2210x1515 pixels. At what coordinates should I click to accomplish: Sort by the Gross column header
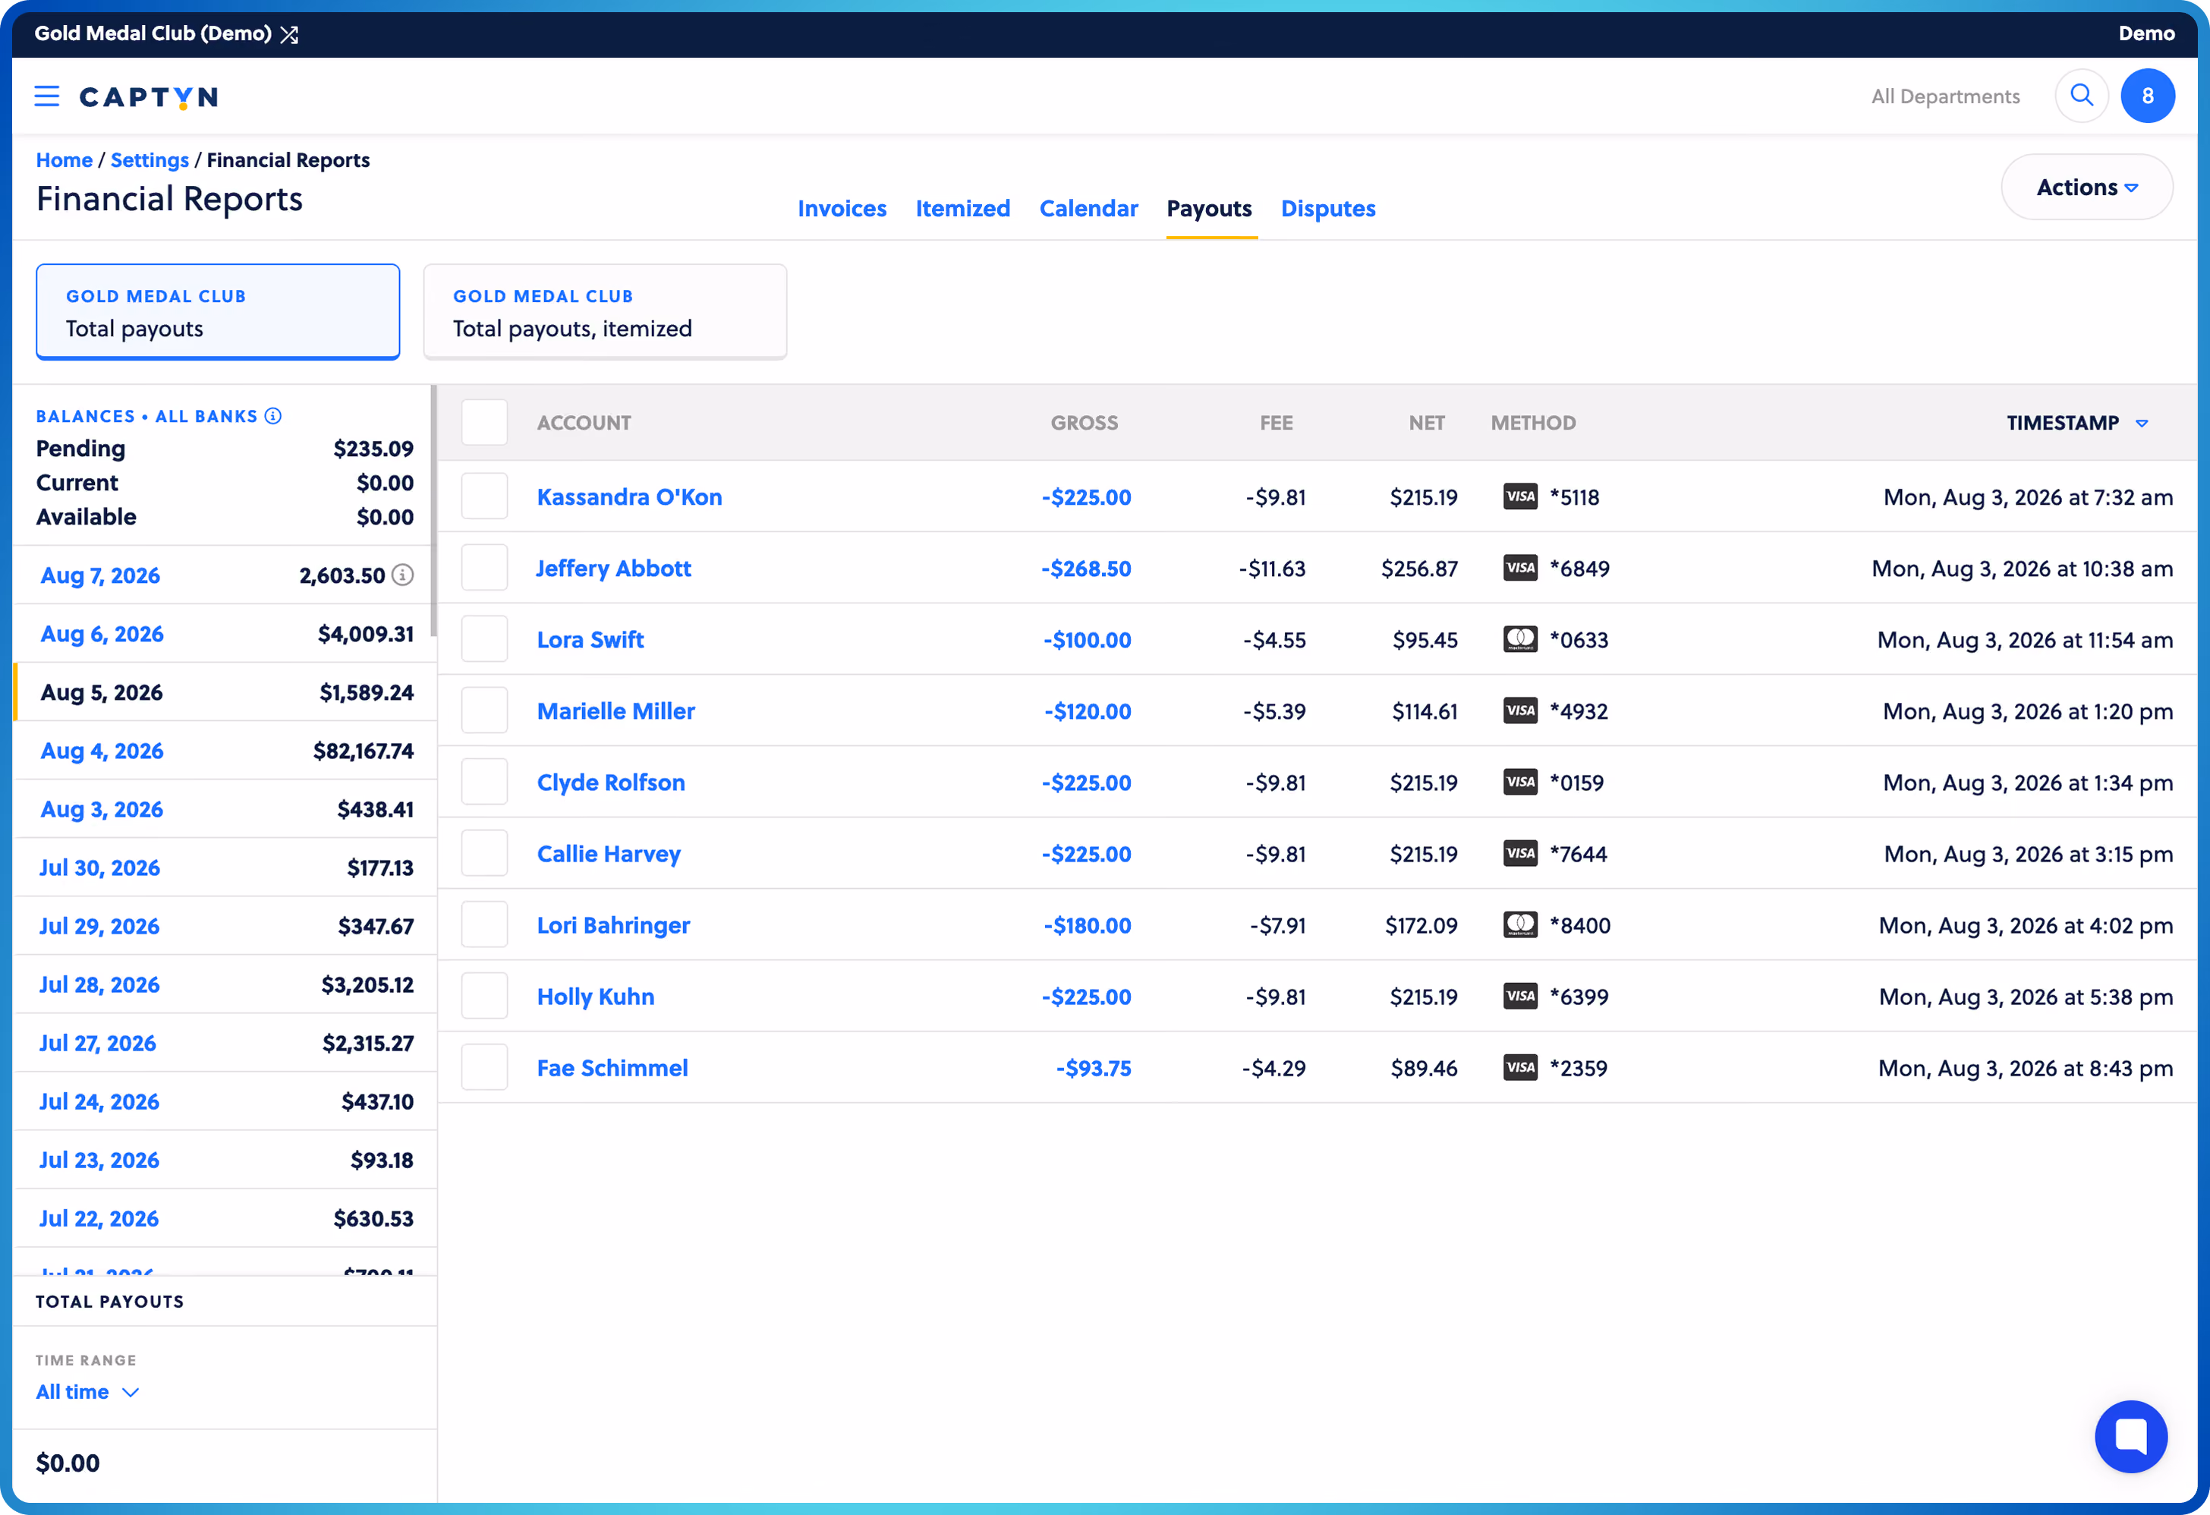1084,422
